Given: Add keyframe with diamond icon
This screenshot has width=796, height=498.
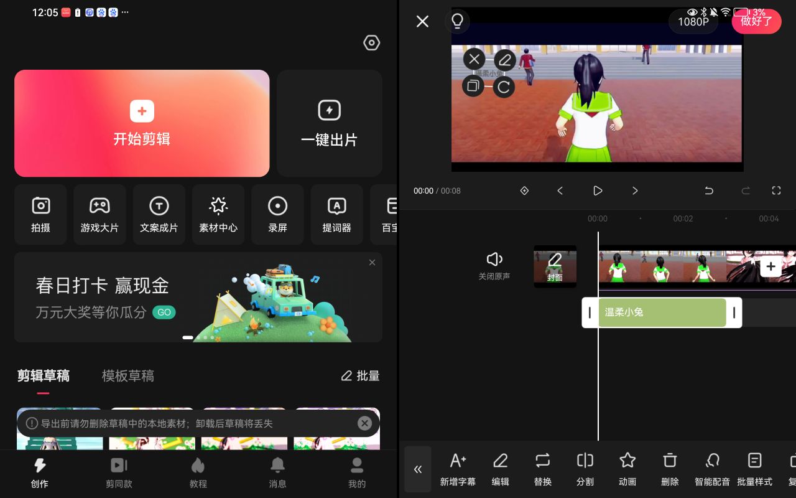Looking at the screenshot, I should 524,190.
